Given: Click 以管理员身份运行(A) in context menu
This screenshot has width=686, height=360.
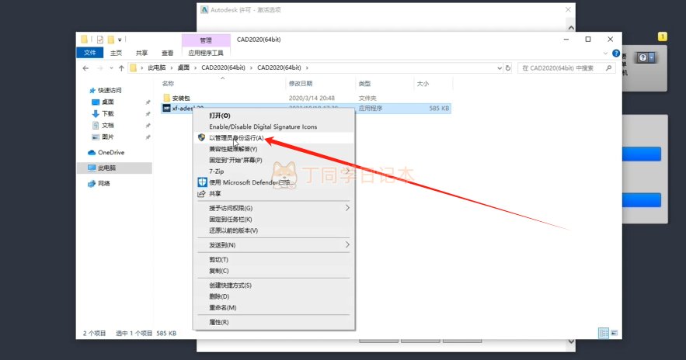Looking at the screenshot, I should pyautogui.click(x=236, y=137).
